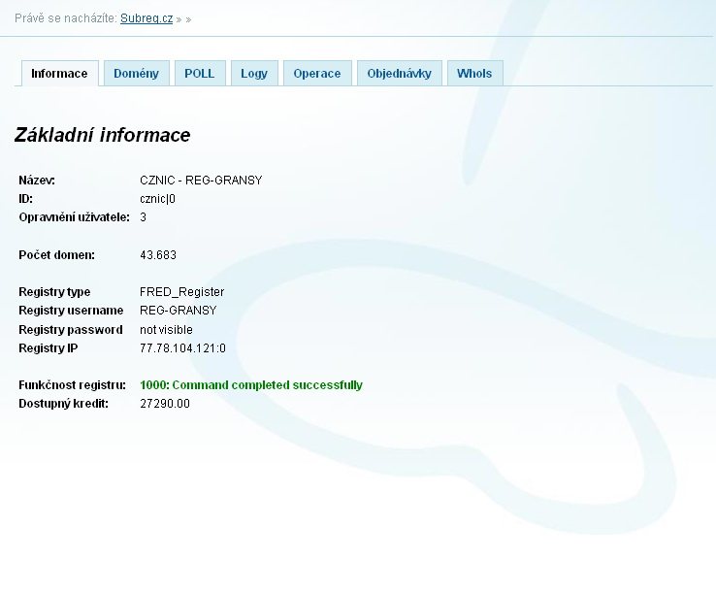The height and width of the screenshot is (594, 716).
Task: Open the Operace tab
Action: tap(317, 74)
